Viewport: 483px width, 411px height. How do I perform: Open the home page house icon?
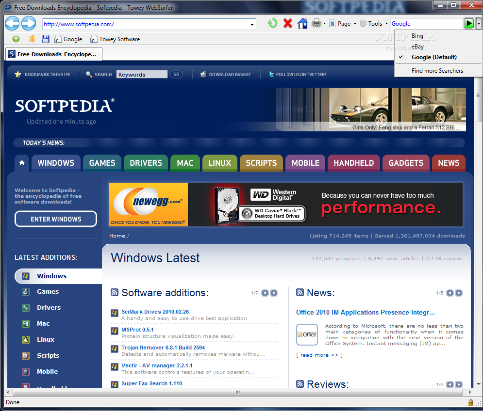[302, 23]
